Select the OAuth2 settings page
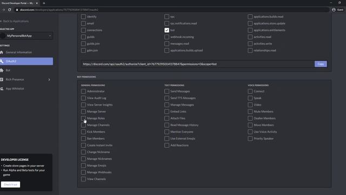Image resolution: width=346 pixels, height=195 pixels. pyautogui.click(x=26, y=61)
